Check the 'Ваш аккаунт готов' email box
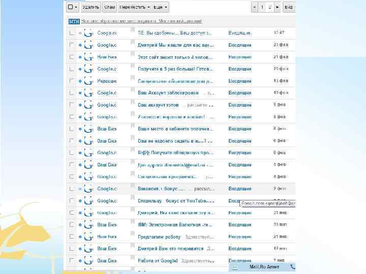This screenshot has height=274, width=366. coord(72,105)
